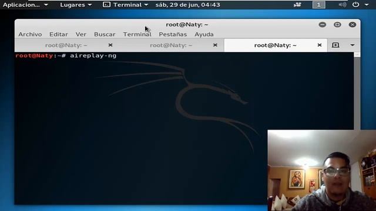Open the Ayuda menu

204,35
